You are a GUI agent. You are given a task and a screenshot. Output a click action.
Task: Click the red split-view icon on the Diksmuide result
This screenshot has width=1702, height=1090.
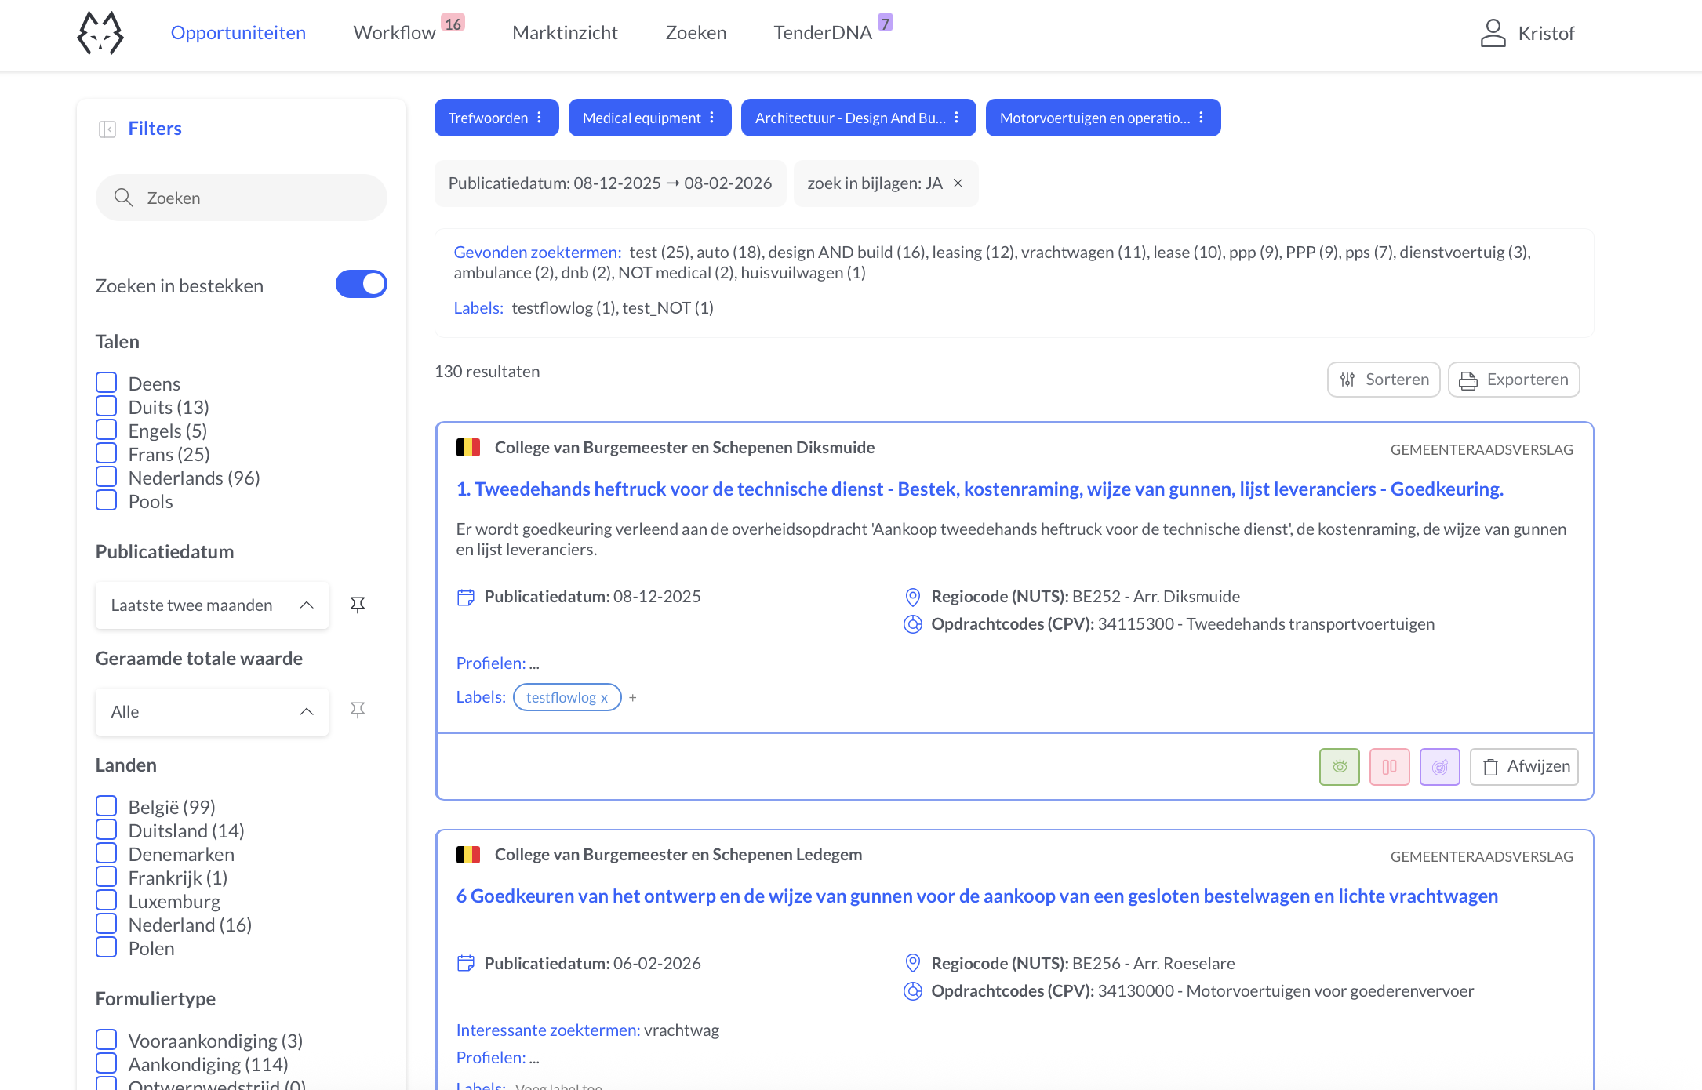point(1389,766)
